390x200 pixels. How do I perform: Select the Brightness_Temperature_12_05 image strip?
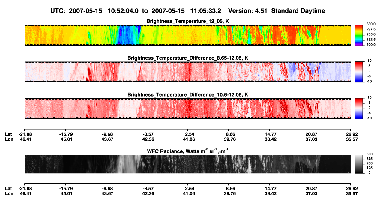[x=187, y=35]
